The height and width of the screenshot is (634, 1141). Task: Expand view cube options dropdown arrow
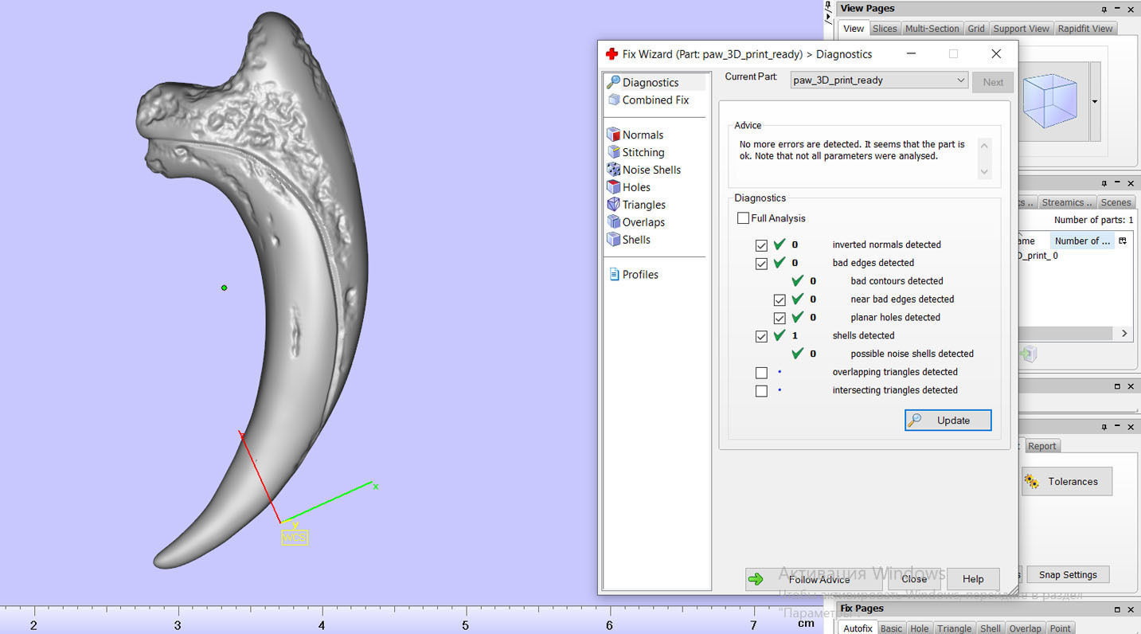(1095, 102)
